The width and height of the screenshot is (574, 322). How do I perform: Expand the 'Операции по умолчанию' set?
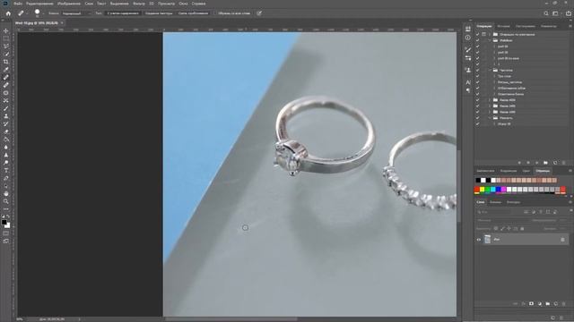tap(490, 34)
